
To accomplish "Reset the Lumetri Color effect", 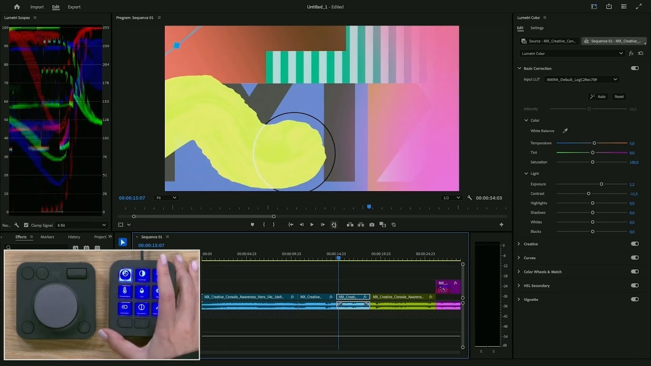I will point(641,53).
